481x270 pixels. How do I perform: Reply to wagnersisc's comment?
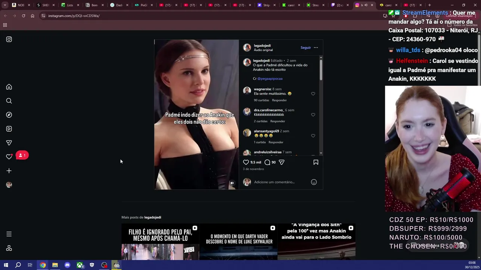279,100
